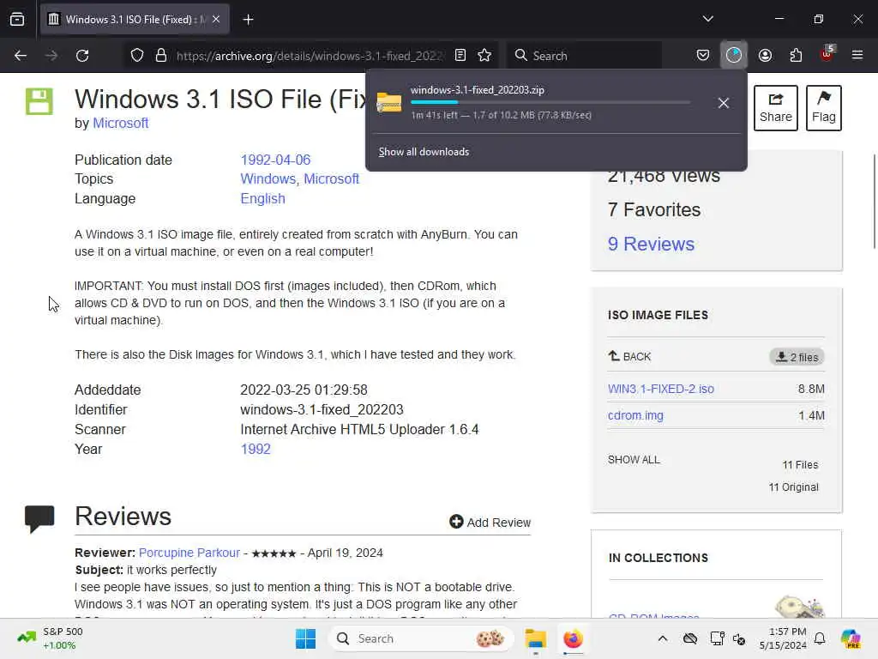The width and height of the screenshot is (878, 659).
Task: Open the Firefox hamburger menu
Action: point(857,56)
